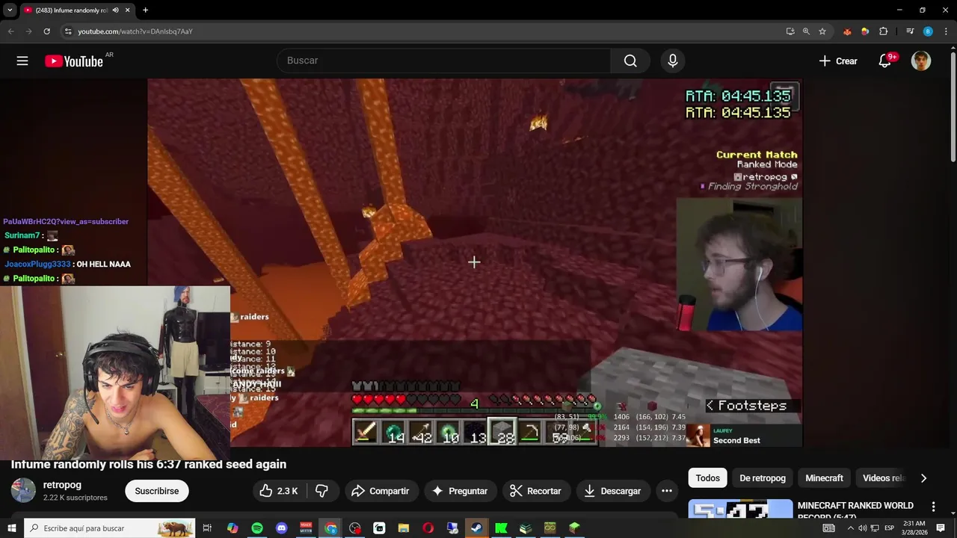The height and width of the screenshot is (538, 957).
Task: Open the recommended video's three-dot menu
Action: click(933, 507)
